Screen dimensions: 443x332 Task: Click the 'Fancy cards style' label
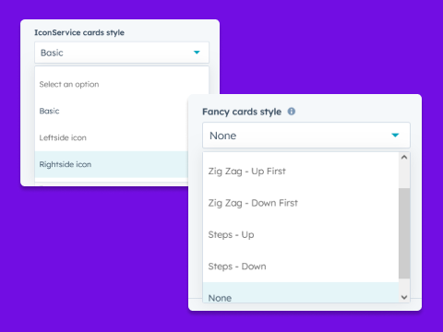(x=242, y=112)
